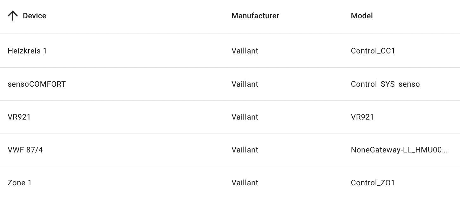Sort the table by Model

click(x=361, y=15)
